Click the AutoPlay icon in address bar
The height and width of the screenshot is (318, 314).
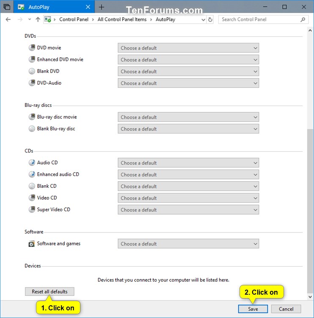pos(47,20)
